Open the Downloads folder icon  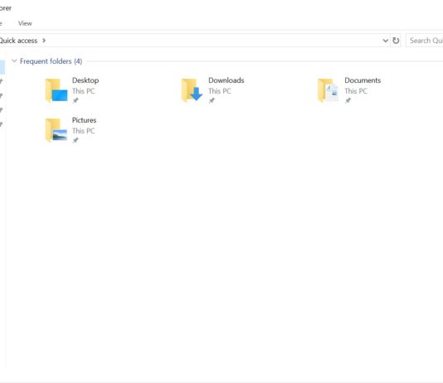(x=192, y=90)
